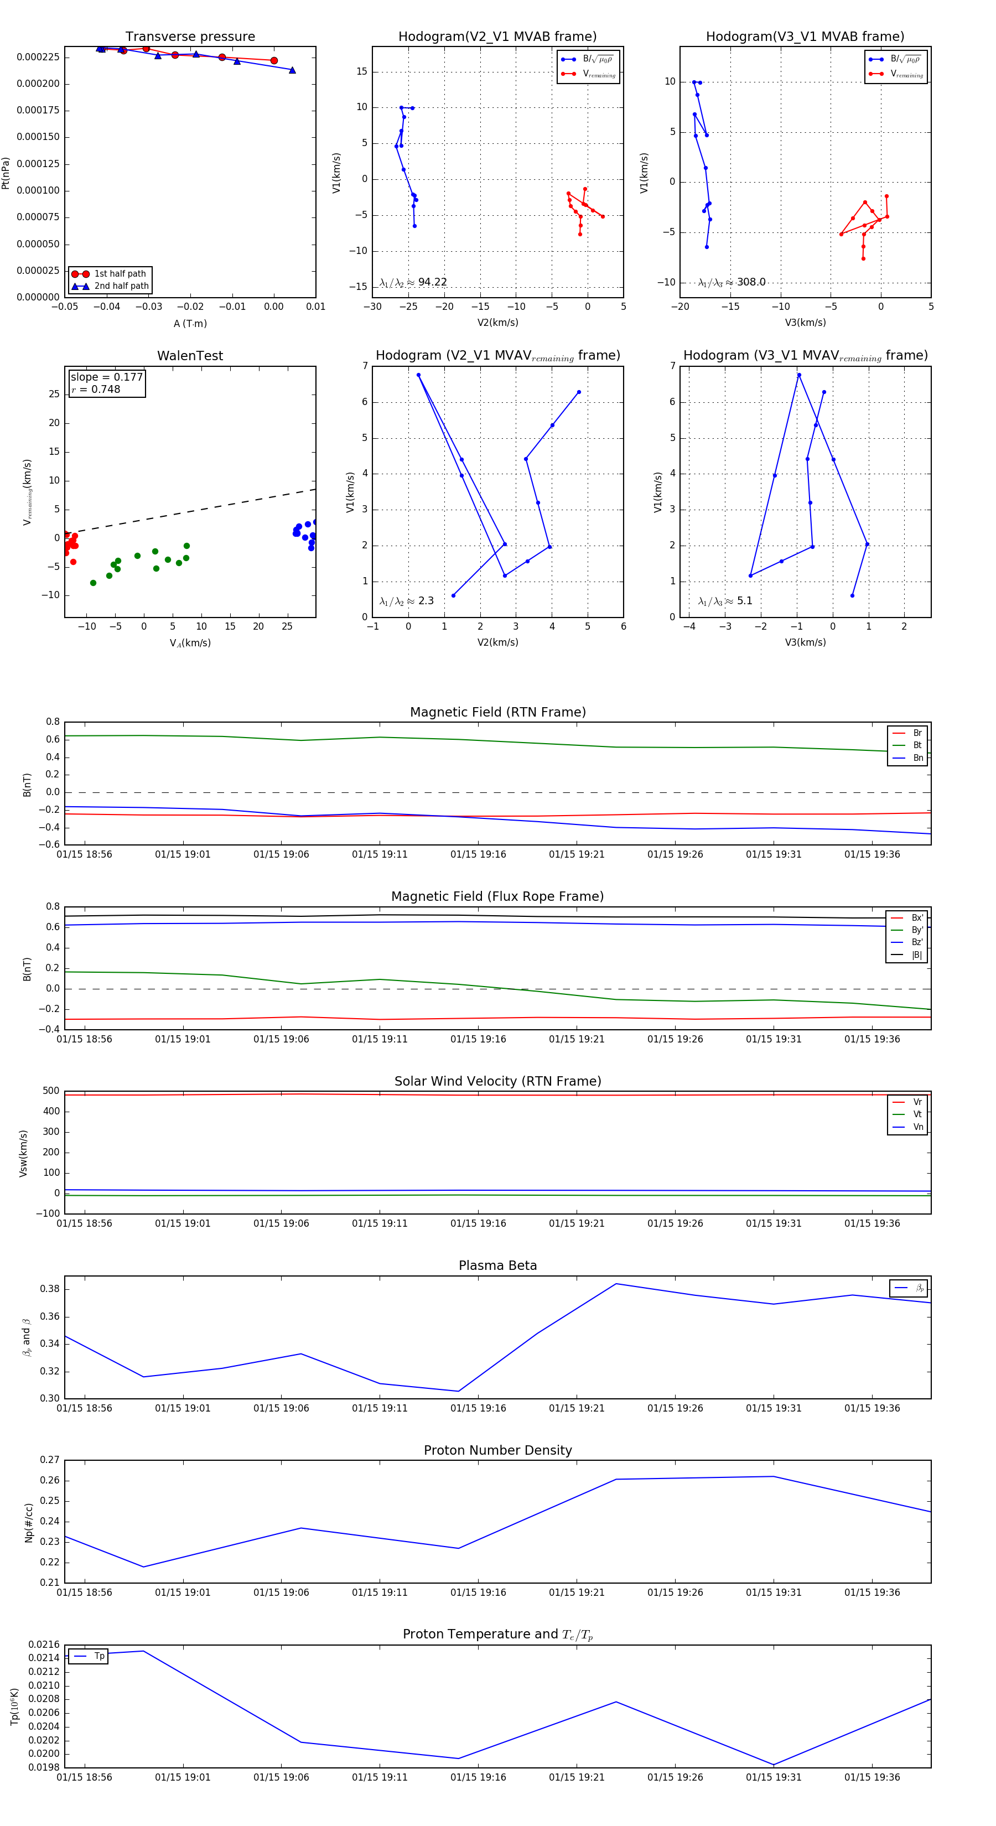Click the βp legend in Plasma Beta plot
This screenshot has height=1826, width=996.
909,1288
